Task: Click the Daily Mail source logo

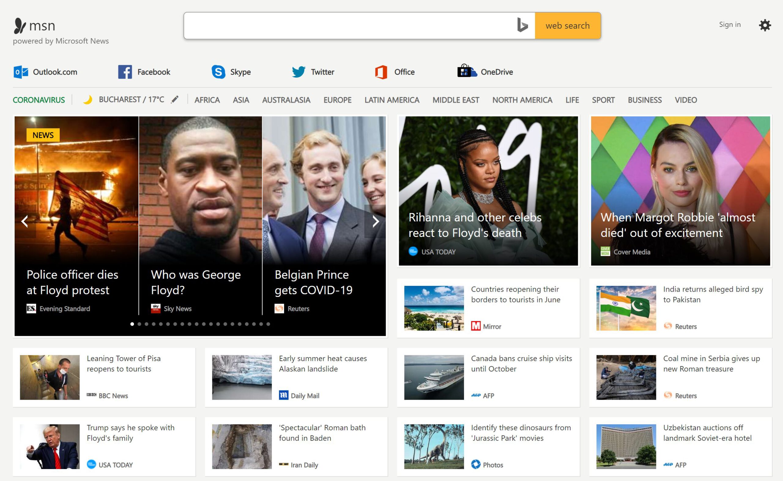Action: click(284, 395)
